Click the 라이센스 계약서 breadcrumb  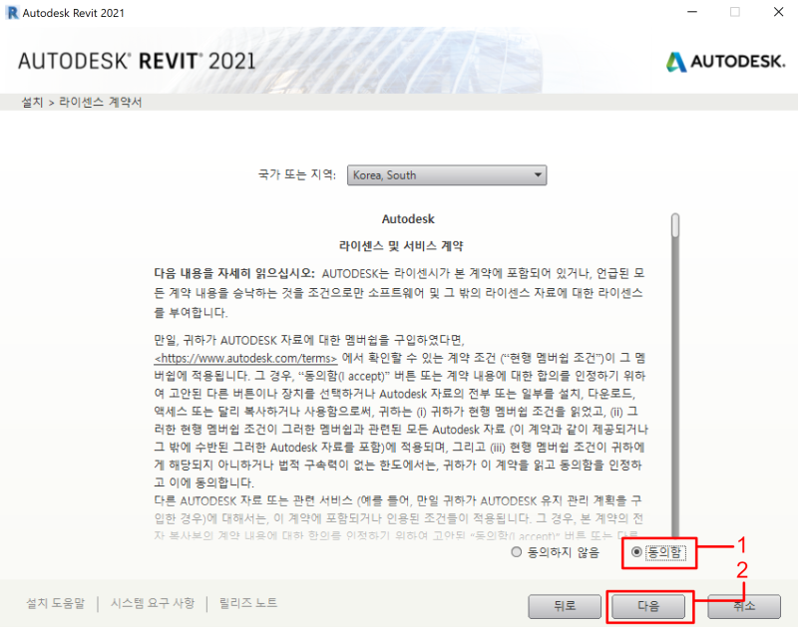tap(101, 103)
